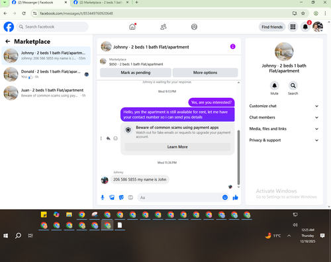Viewport: 331px width, 262px height.
Task: Send a thumbs-up like
Action: click(x=236, y=197)
